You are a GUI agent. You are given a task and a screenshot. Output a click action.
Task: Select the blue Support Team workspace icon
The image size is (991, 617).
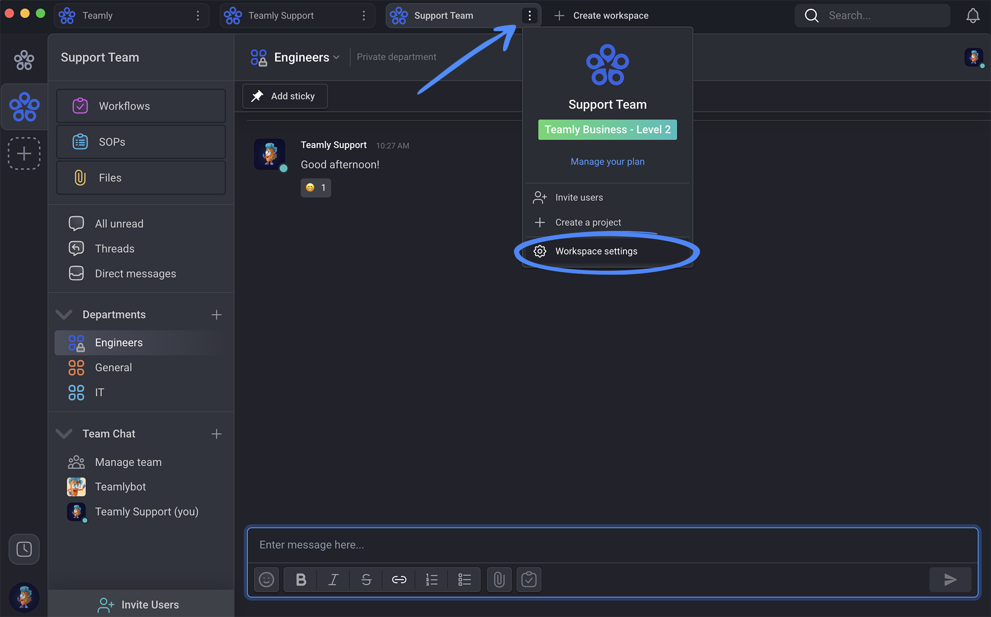point(24,107)
